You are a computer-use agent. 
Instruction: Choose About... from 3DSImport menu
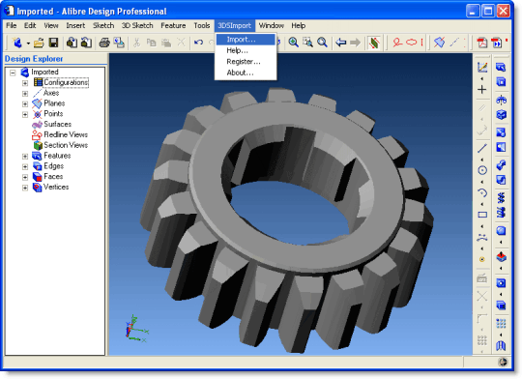[x=246, y=73]
